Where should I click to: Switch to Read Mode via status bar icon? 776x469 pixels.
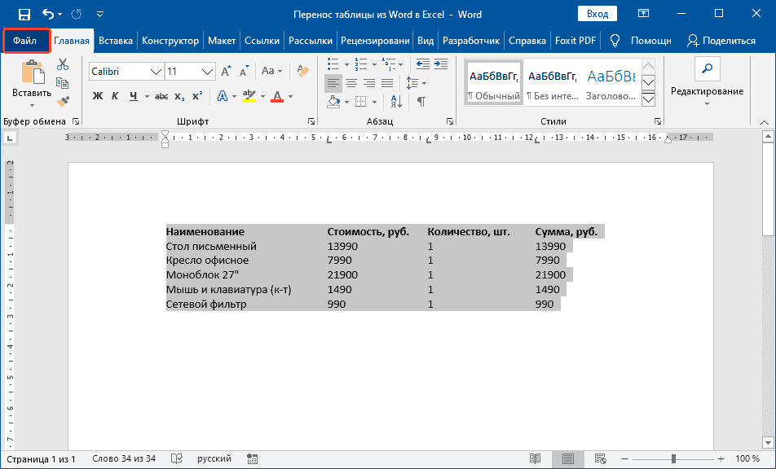click(x=536, y=458)
